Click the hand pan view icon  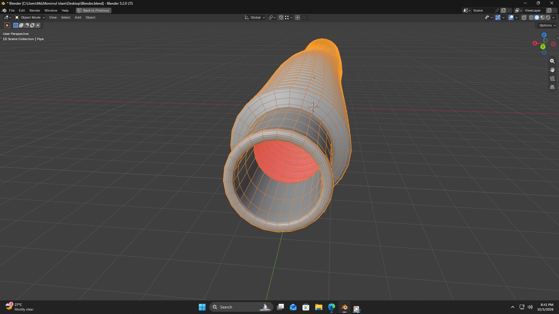552,70
